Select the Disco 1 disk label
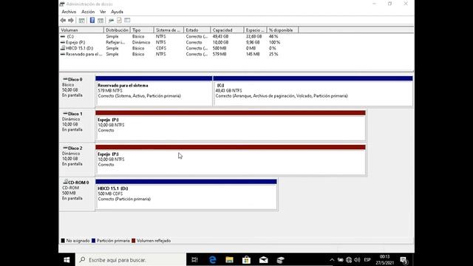The image size is (473, 266). pos(77,125)
